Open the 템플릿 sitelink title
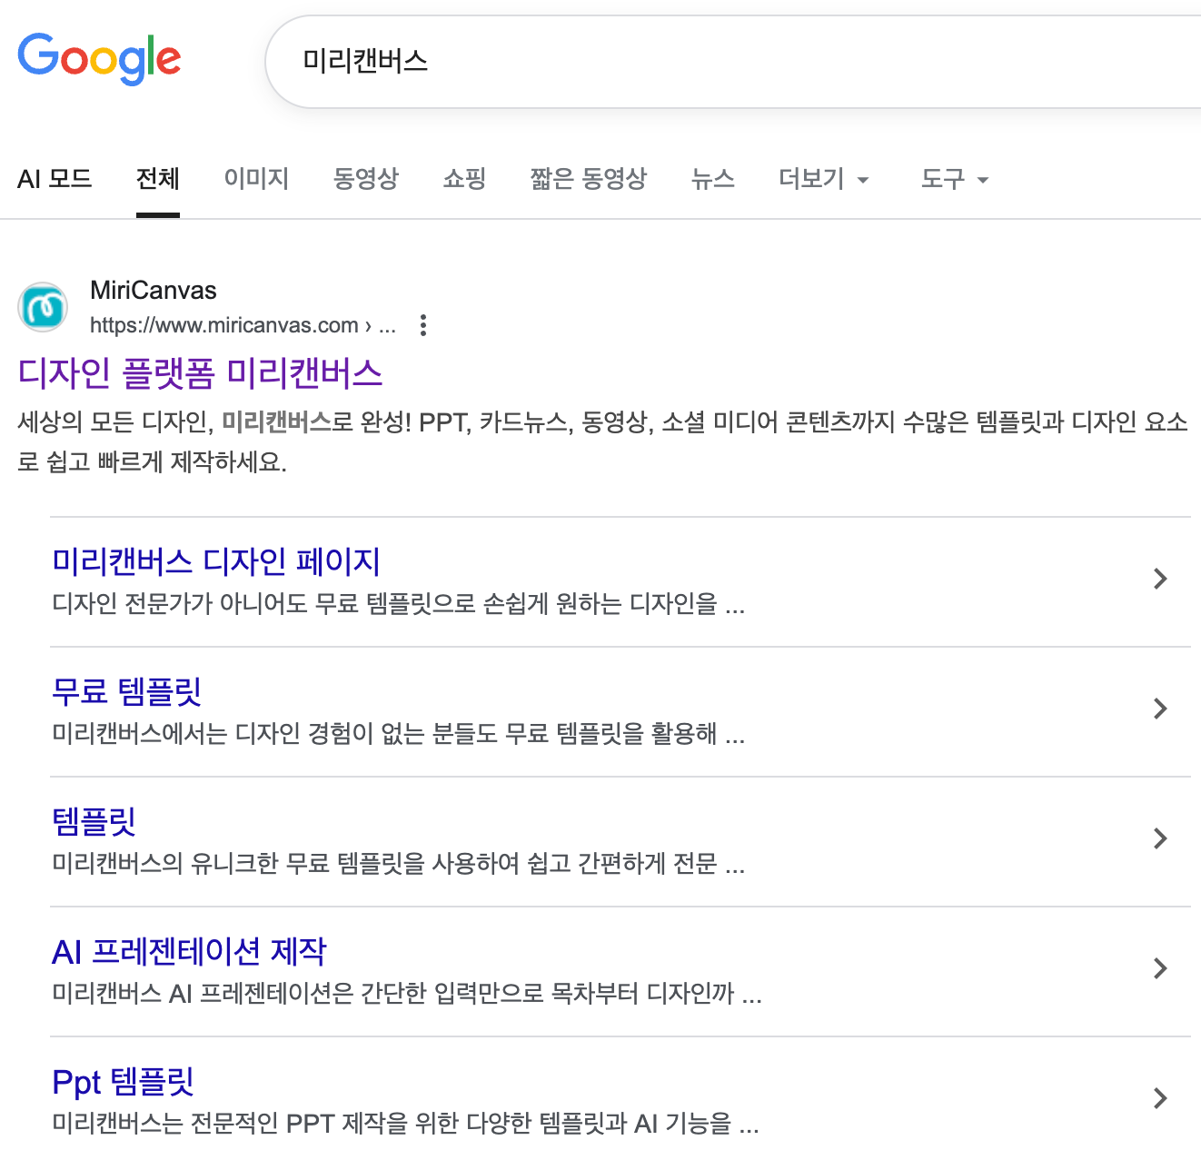This screenshot has width=1201, height=1150. pos(94,821)
